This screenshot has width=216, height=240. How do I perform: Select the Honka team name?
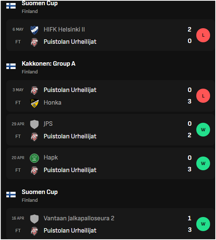click(x=52, y=102)
